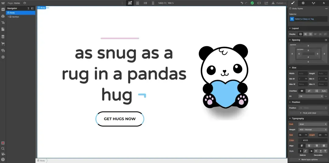Toggle the preview eye icon in top bar
The image size is (329, 163).
coord(25,3)
